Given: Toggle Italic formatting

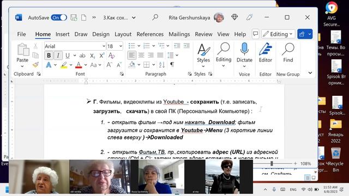Looking at the screenshot, I should click(x=58, y=56).
